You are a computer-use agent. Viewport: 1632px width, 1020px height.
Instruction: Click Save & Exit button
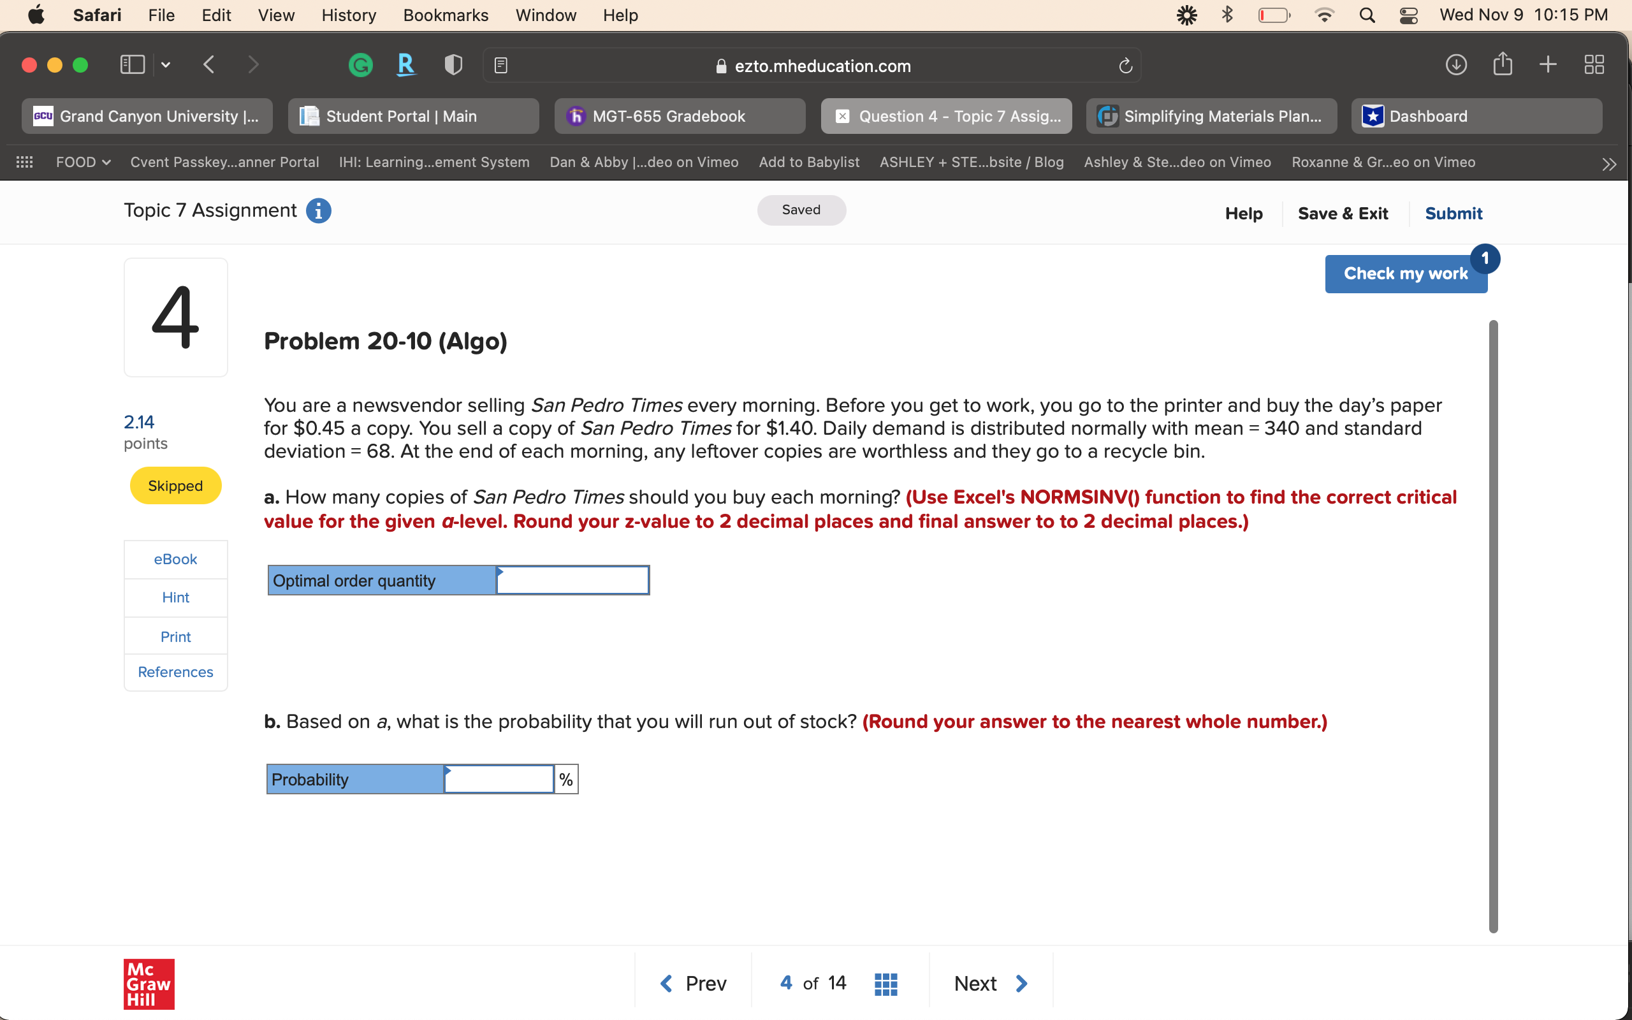1343,213
